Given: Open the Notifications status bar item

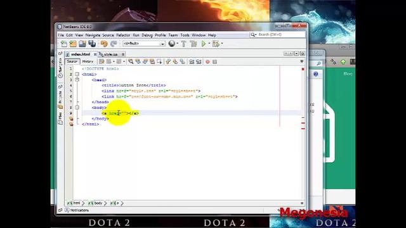Looking at the screenshot, I should click(77, 210).
